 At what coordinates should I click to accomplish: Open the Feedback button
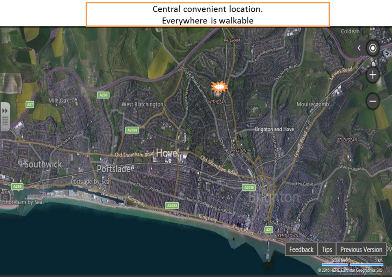[301, 249]
